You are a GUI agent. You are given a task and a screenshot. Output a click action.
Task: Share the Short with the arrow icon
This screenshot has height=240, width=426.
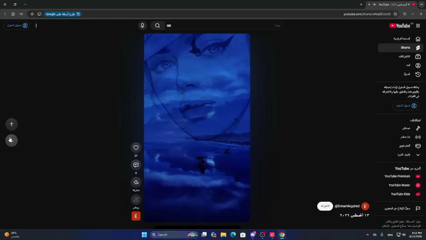[136, 182]
